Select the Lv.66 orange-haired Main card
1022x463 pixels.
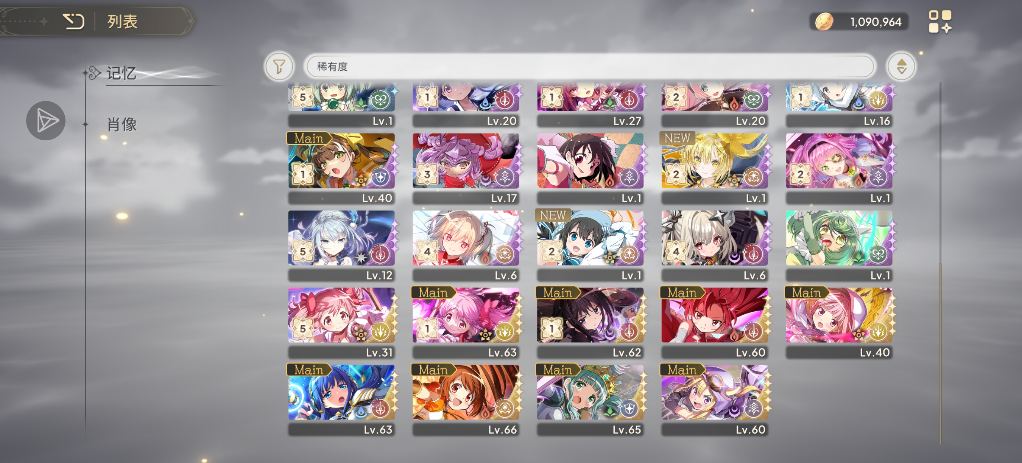(465, 399)
